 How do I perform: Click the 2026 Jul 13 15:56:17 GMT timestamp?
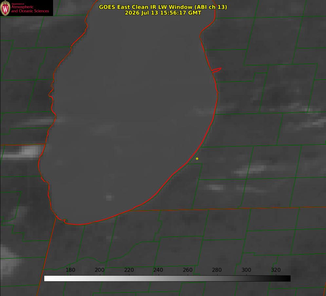[163, 13]
